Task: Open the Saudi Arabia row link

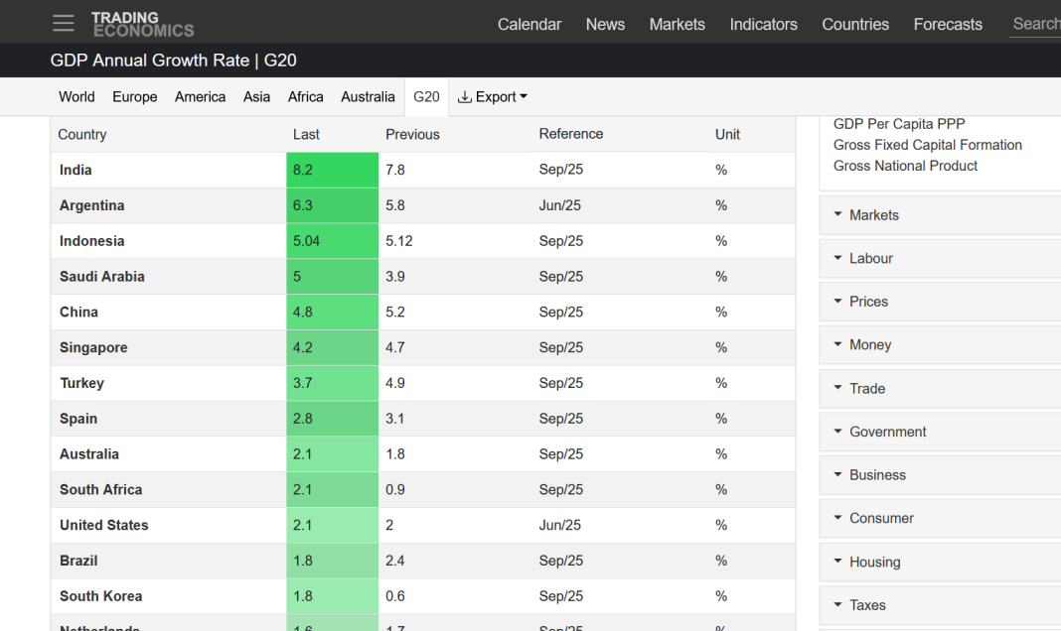Action: tap(102, 277)
